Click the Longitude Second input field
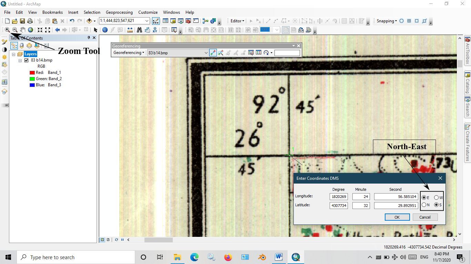471x264 pixels. click(x=395, y=197)
